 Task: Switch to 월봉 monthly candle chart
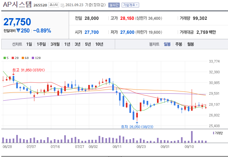click(x=190, y=44)
